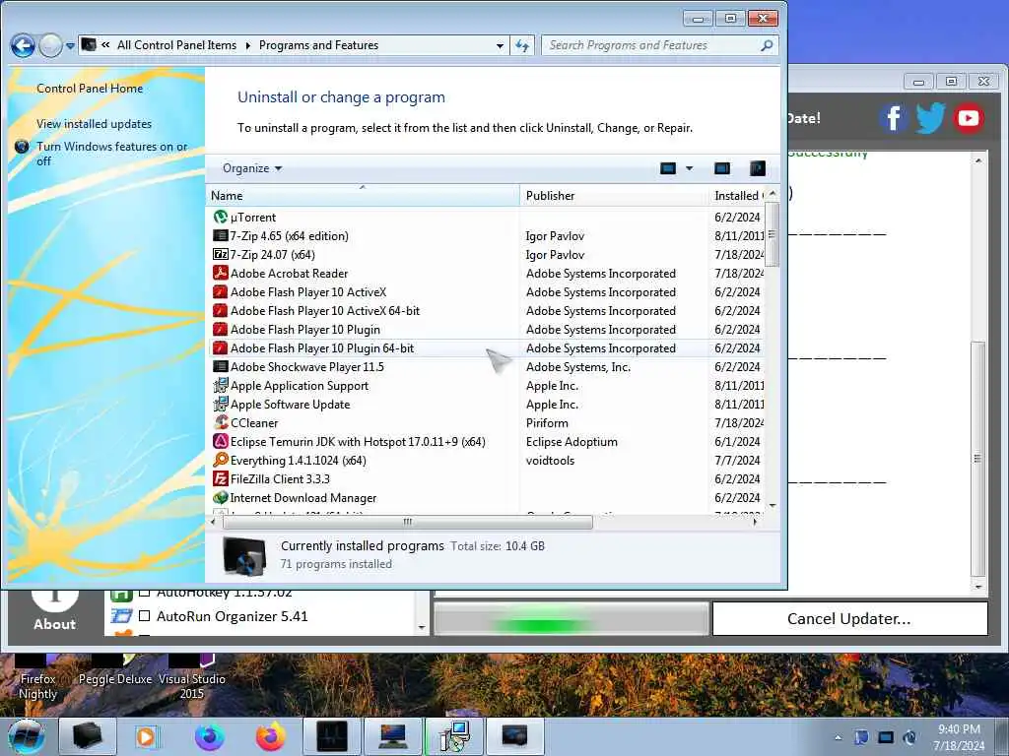Check the AutoRun Organizer 5.41 checkbox
Viewport: 1009px width, 756px height.
(x=145, y=616)
